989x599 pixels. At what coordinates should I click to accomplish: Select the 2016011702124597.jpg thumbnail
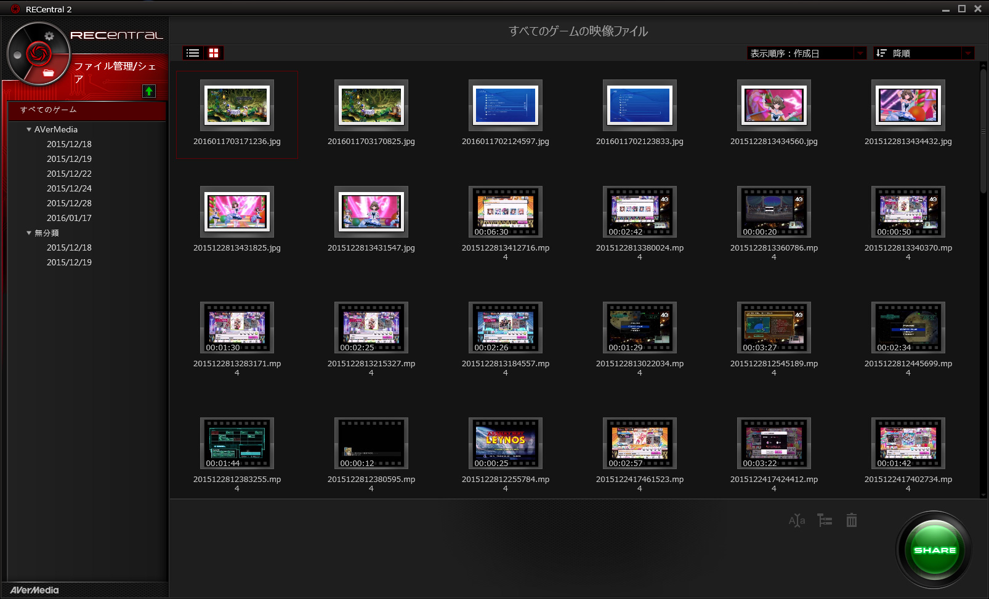[x=506, y=105]
